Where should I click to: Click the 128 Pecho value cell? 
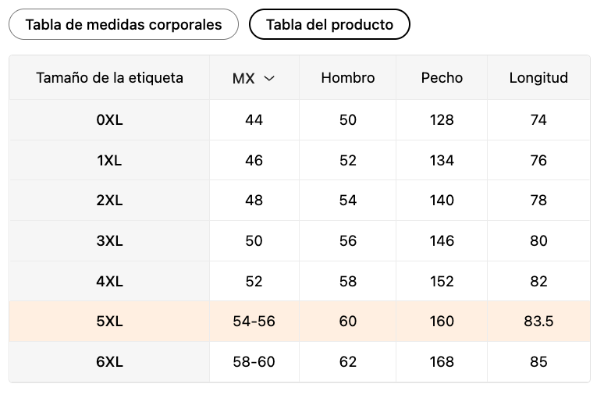coord(442,120)
